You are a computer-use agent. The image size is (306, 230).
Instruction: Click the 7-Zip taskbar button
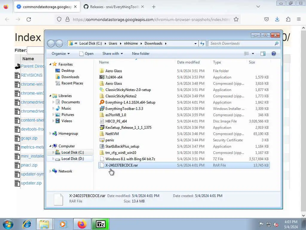(100, 224)
